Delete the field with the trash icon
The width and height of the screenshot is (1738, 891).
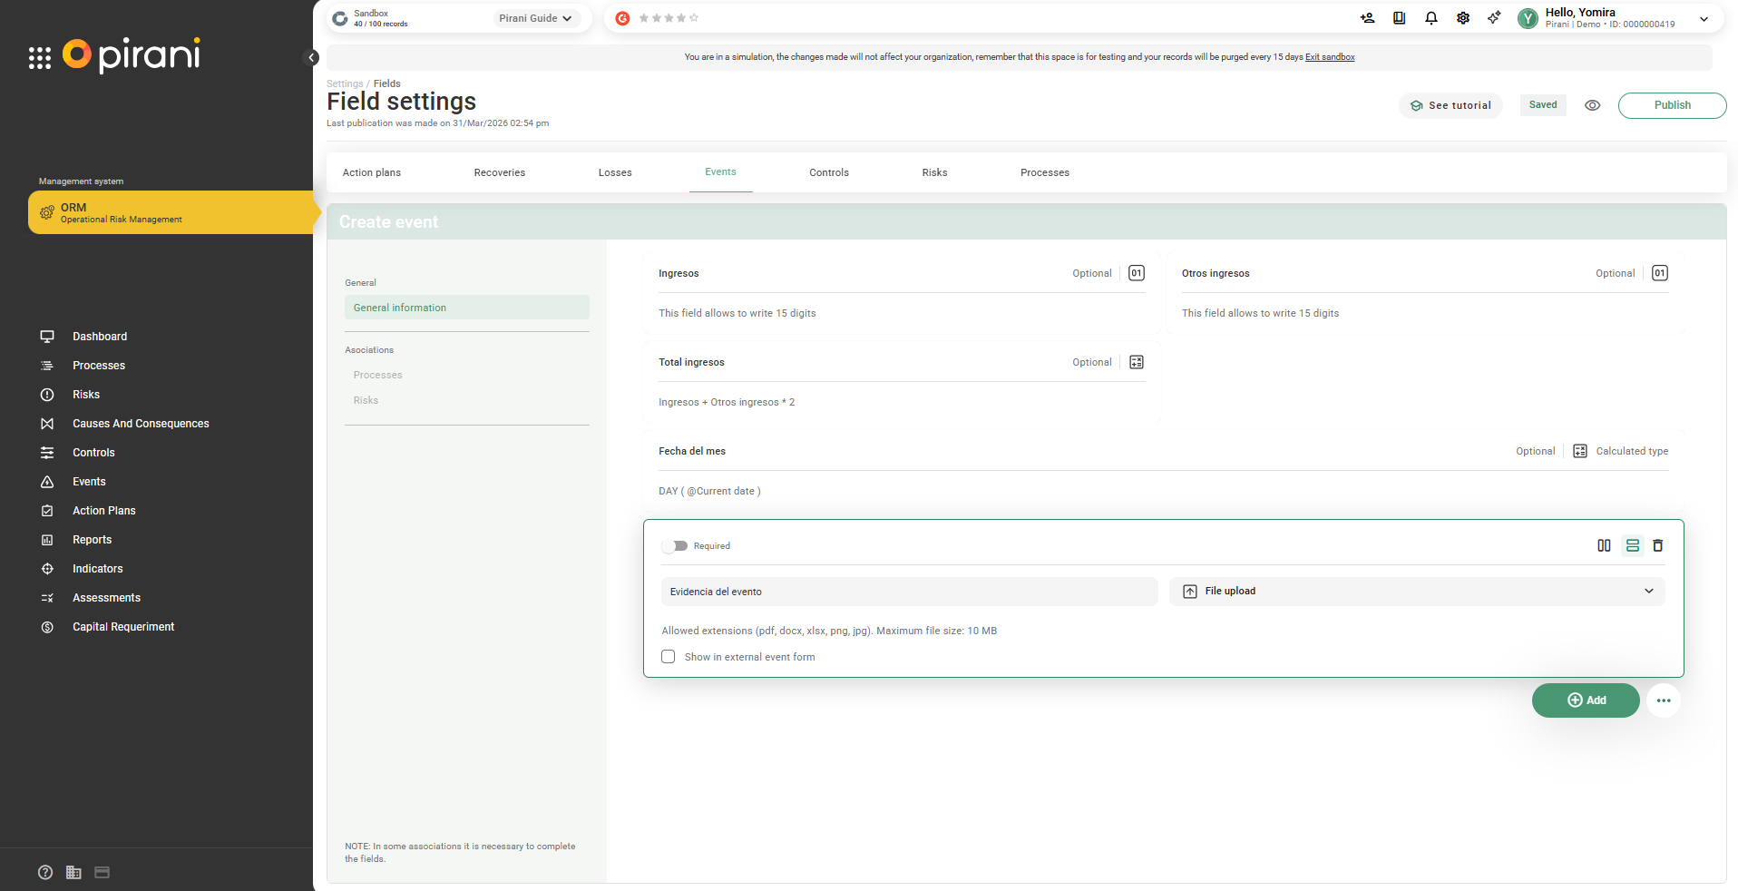[x=1657, y=545]
